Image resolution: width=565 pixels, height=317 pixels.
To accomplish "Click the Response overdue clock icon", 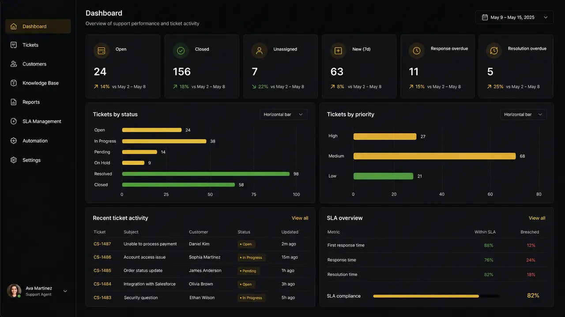I will coord(417,51).
